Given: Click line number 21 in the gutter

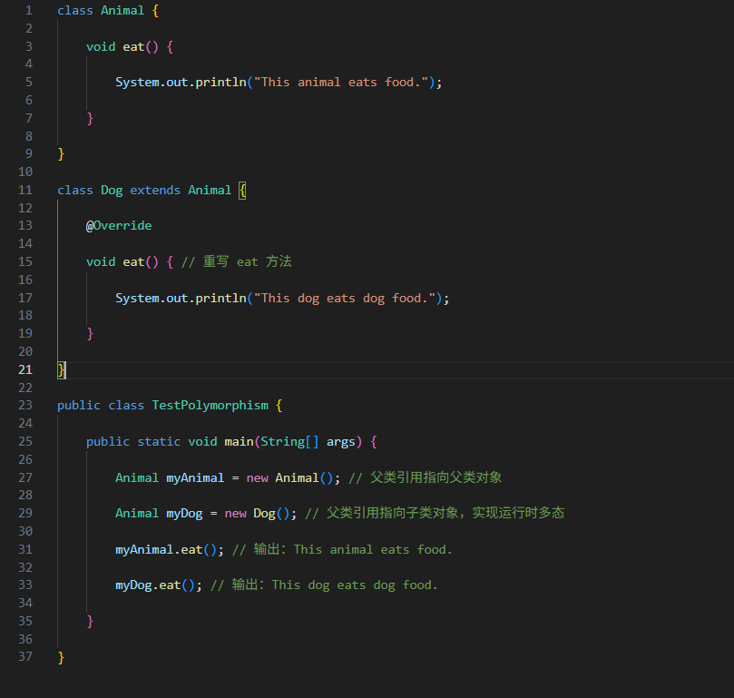Looking at the screenshot, I should (x=25, y=369).
